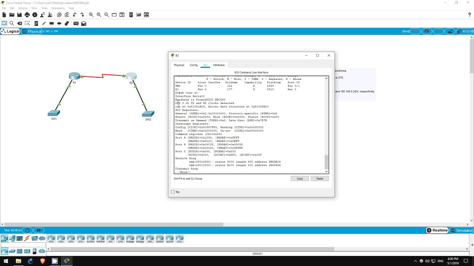The height and width of the screenshot is (266, 474).
Task: Open the Physical tab in R2 window
Action: pos(179,65)
